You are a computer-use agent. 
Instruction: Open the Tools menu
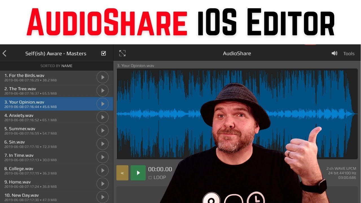(x=349, y=54)
